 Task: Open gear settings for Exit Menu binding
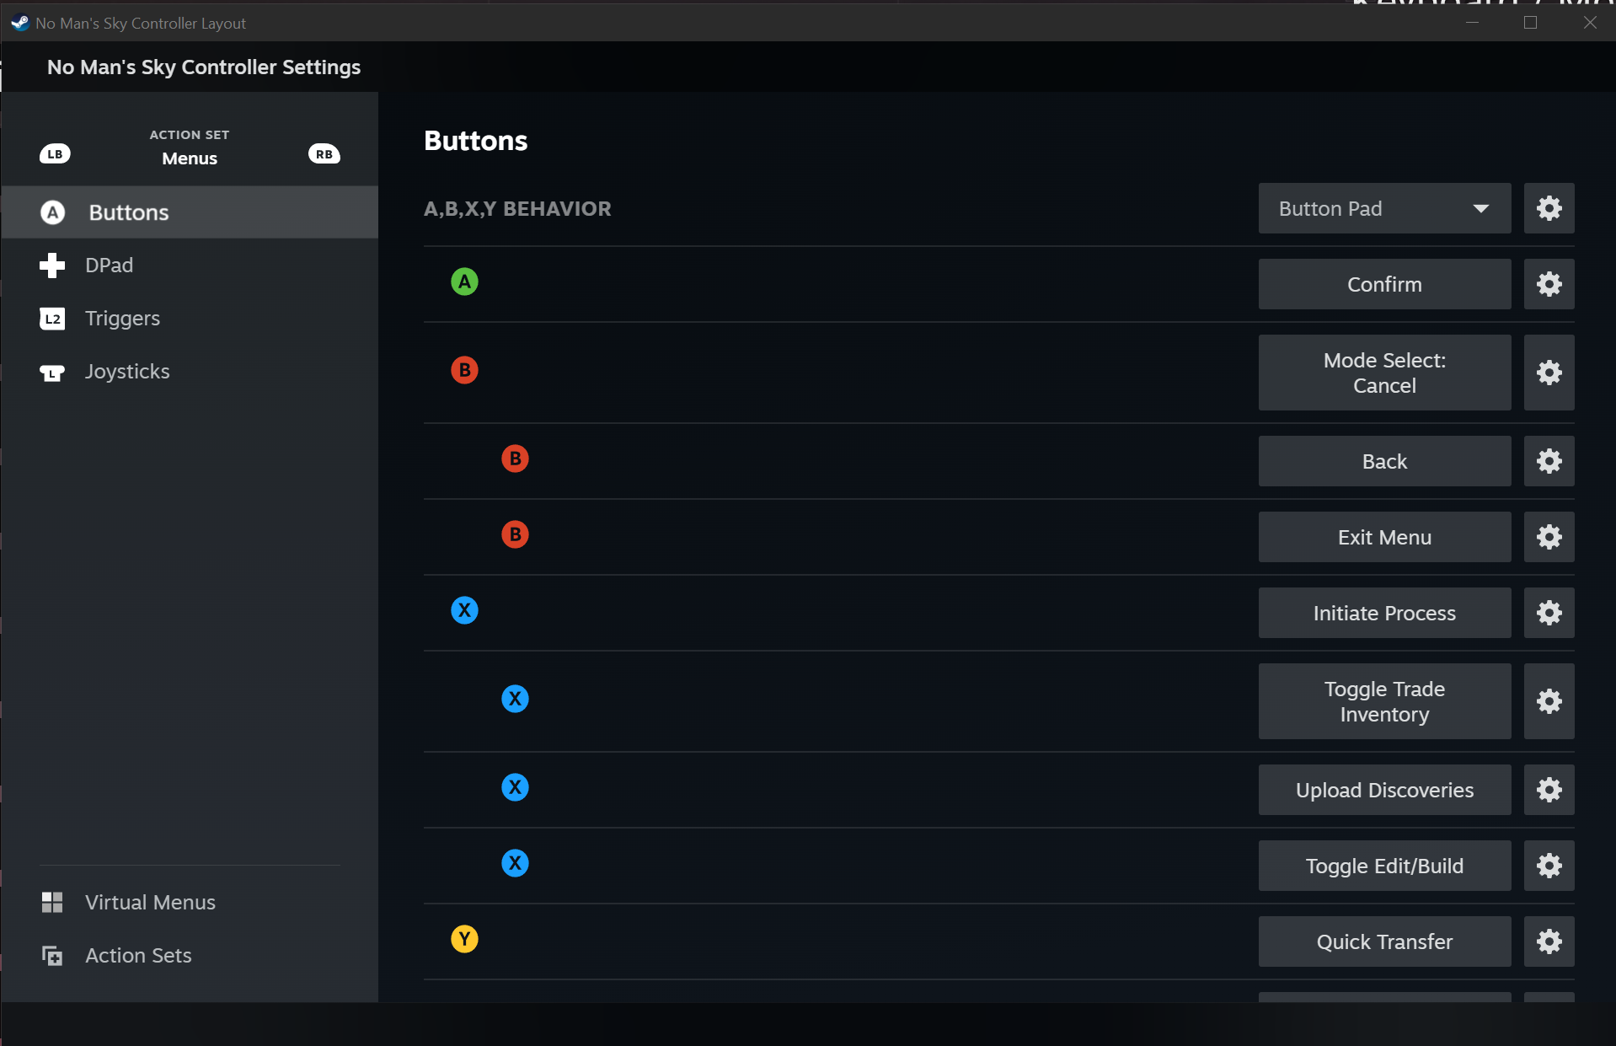1549,537
